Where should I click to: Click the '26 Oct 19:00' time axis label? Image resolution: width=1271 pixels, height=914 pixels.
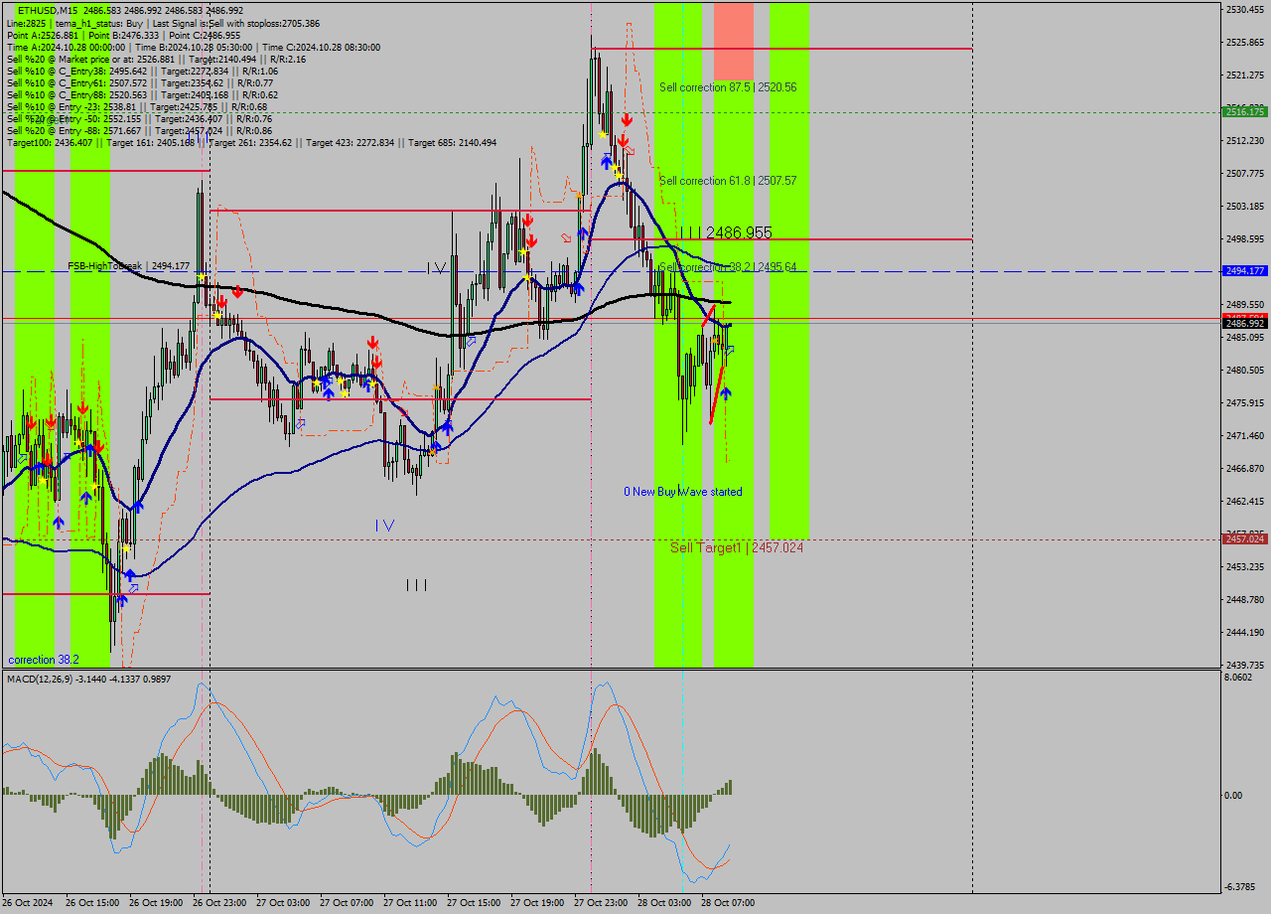(x=156, y=903)
